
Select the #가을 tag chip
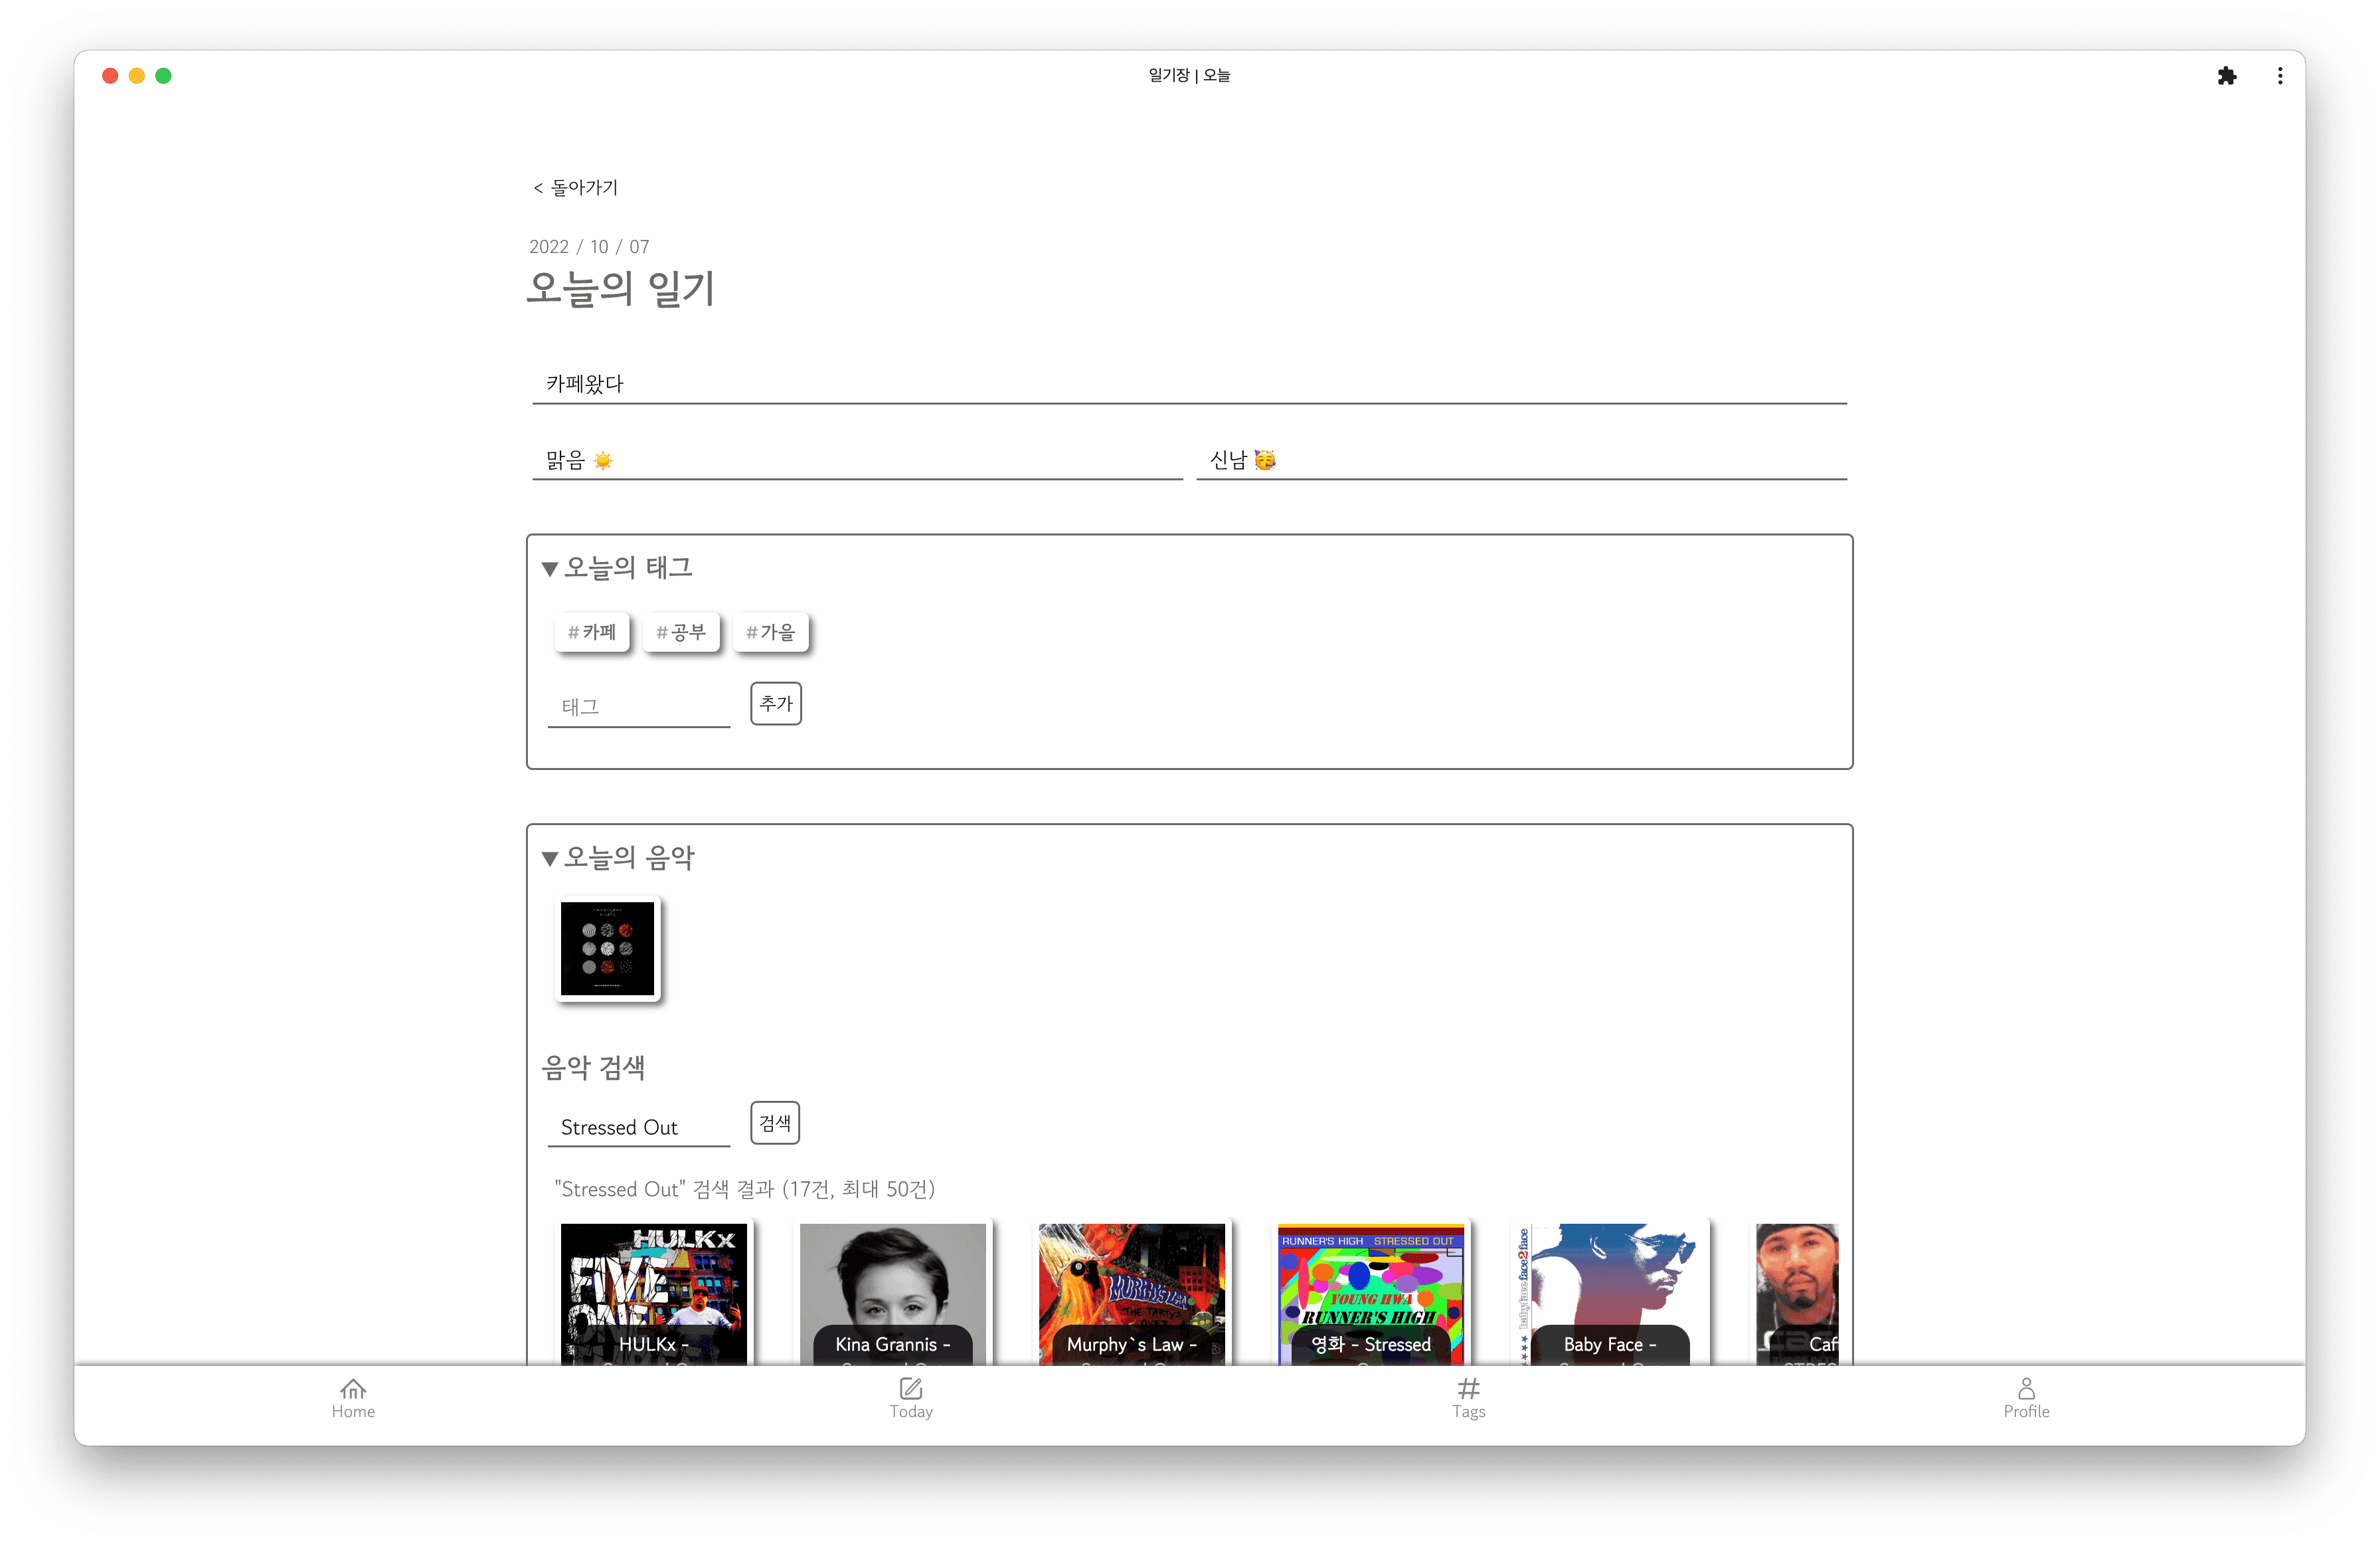coord(770,631)
